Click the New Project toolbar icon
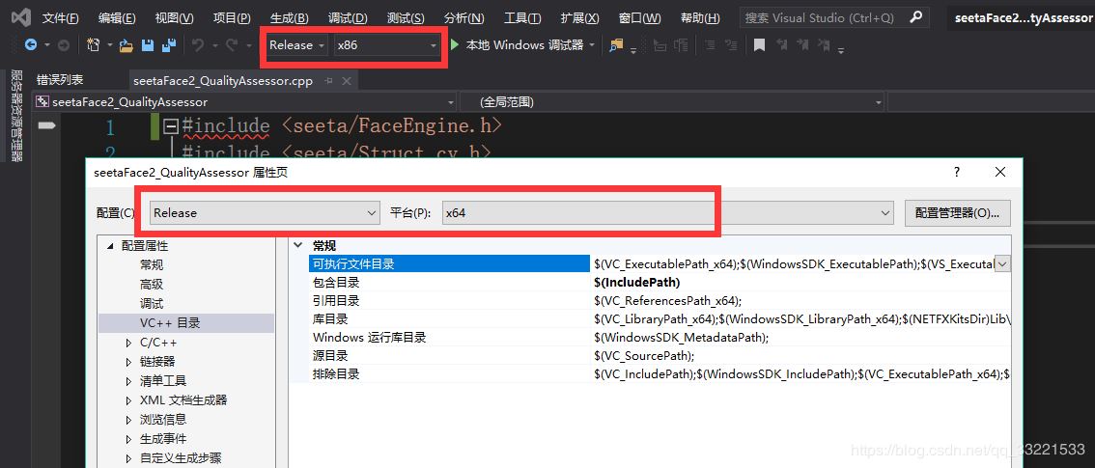The image size is (1095, 468). (x=93, y=45)
